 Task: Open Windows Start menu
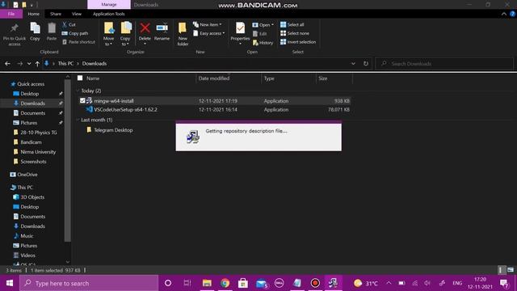pyautogui.click(x=10, y=283)
